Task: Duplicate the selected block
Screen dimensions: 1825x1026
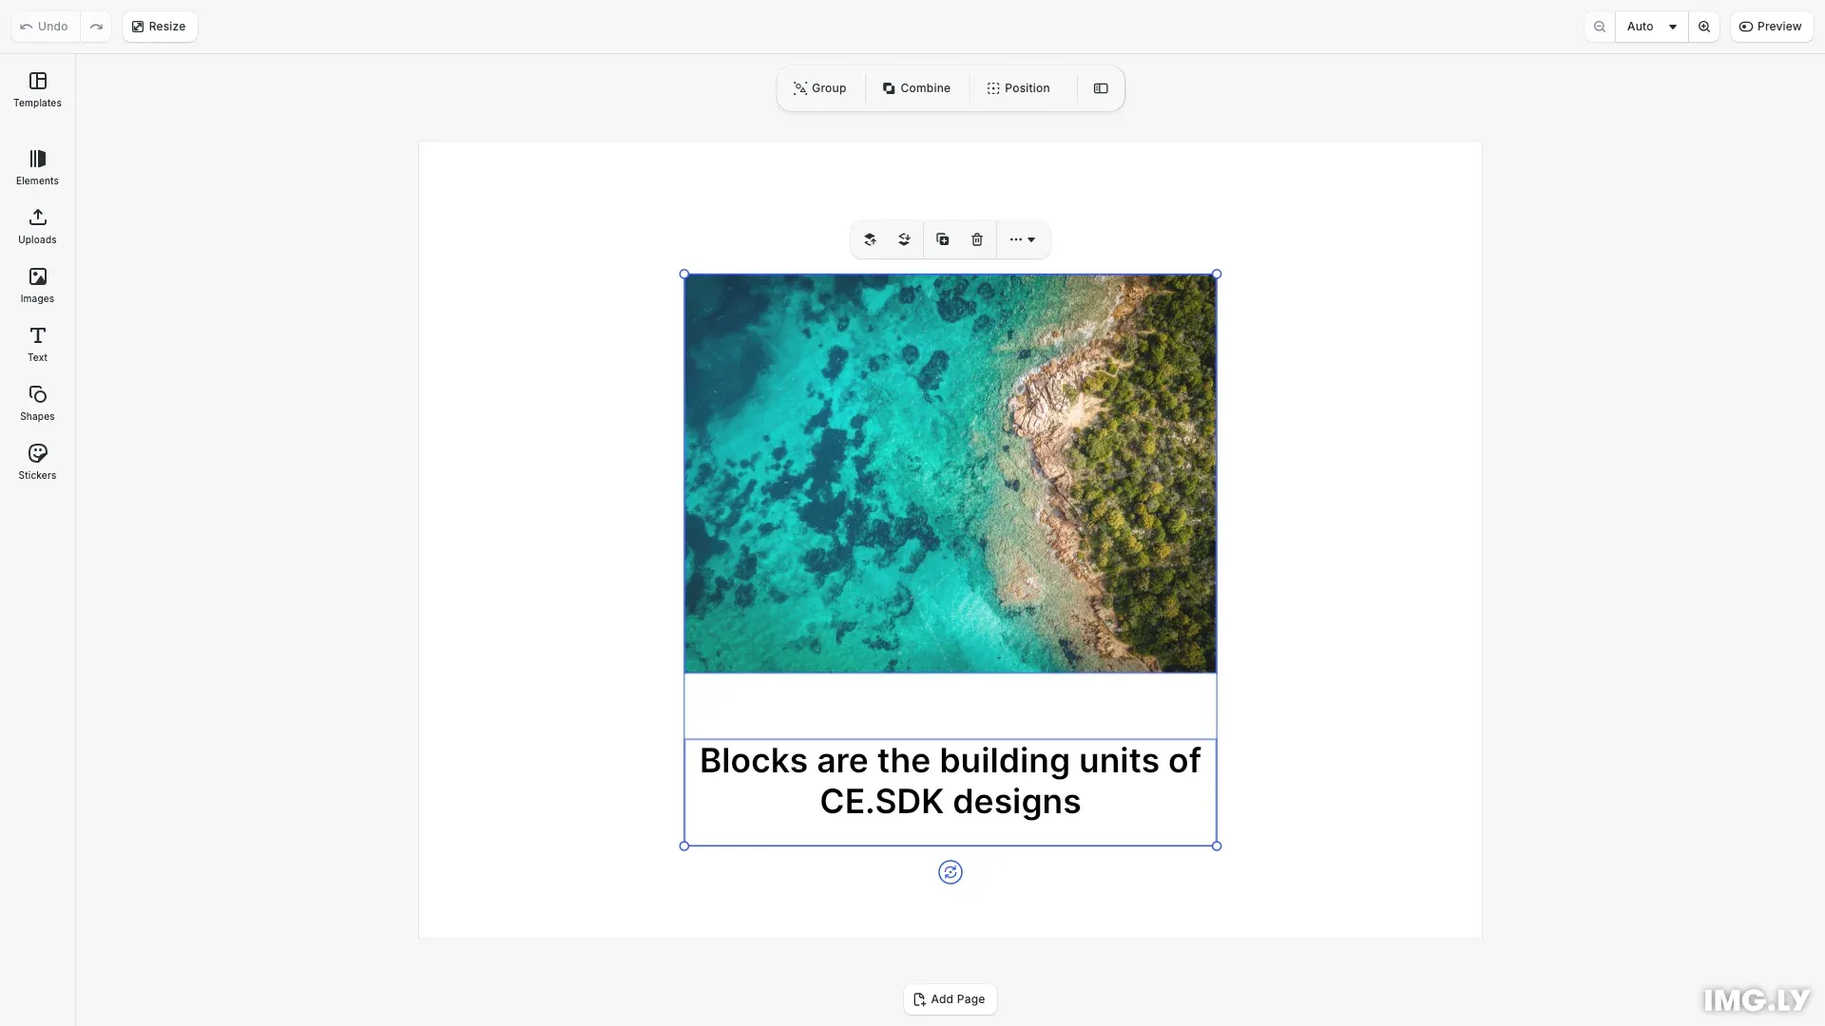Action: [941, 238]
